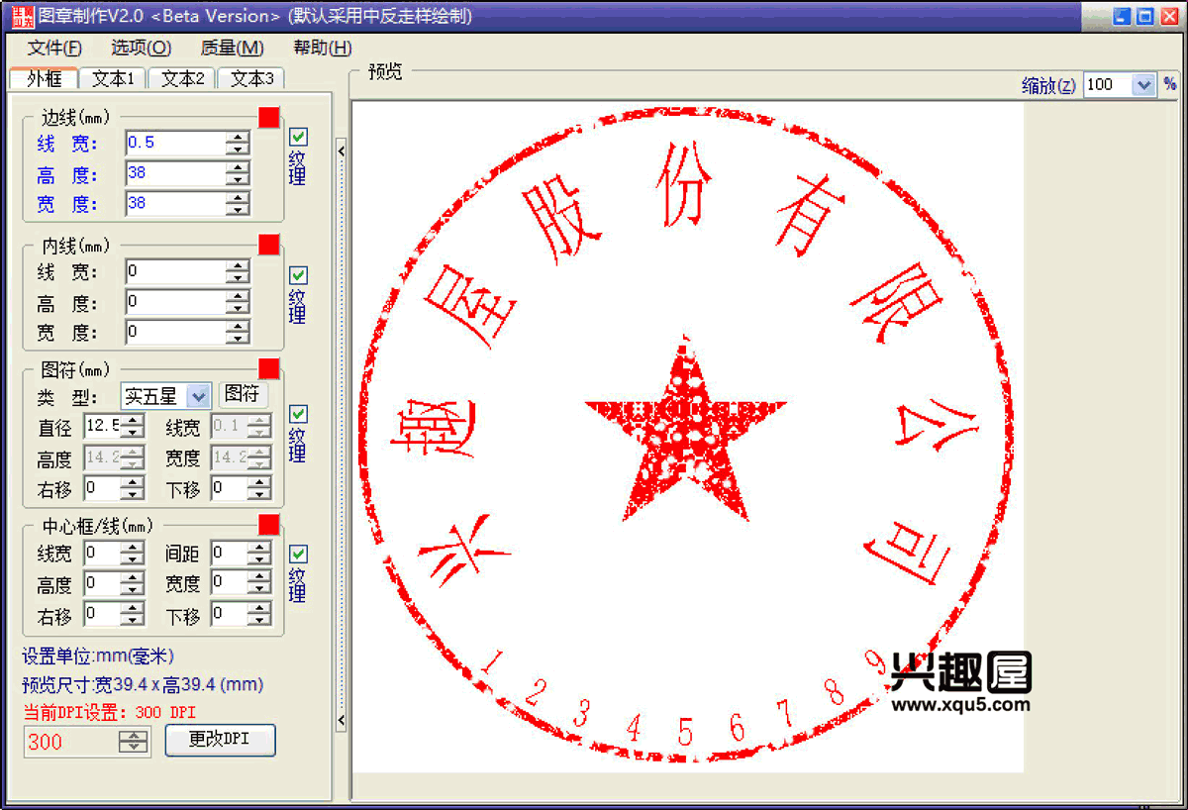Screen dimensions: 1188x810
Task: Open the 质量(M) menu
Action: [x=232, y=48]
